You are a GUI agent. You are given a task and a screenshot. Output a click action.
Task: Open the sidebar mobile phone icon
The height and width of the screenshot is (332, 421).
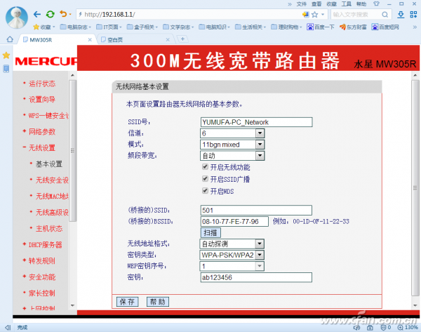(x=6, y=69)
